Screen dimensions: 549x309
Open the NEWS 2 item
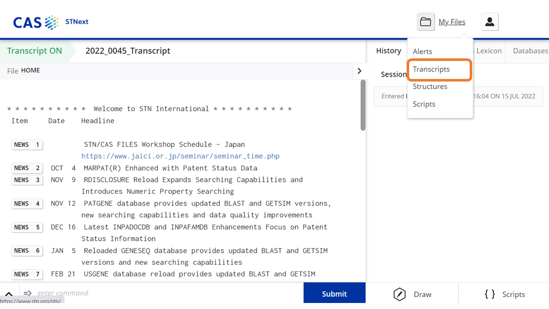coord(27,168)
